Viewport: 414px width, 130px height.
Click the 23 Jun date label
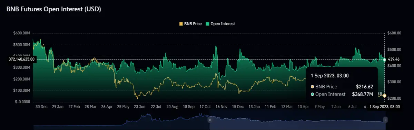(140, 107)
